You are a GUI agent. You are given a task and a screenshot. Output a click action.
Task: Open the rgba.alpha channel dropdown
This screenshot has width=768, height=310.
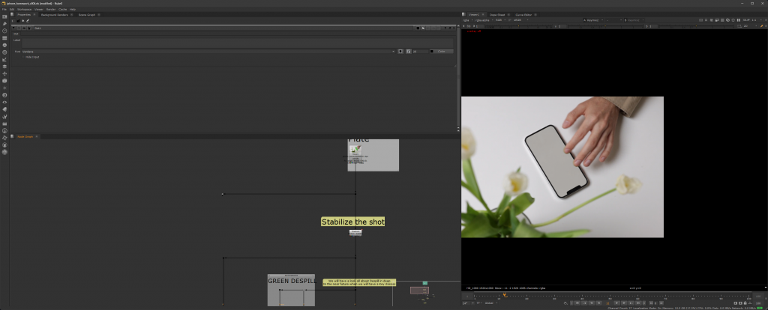485,20
